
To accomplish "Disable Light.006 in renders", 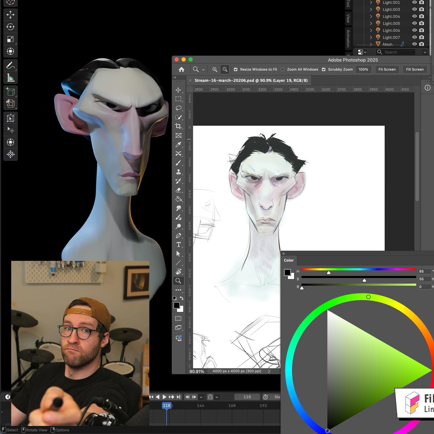I will click(x=422, y=30).
